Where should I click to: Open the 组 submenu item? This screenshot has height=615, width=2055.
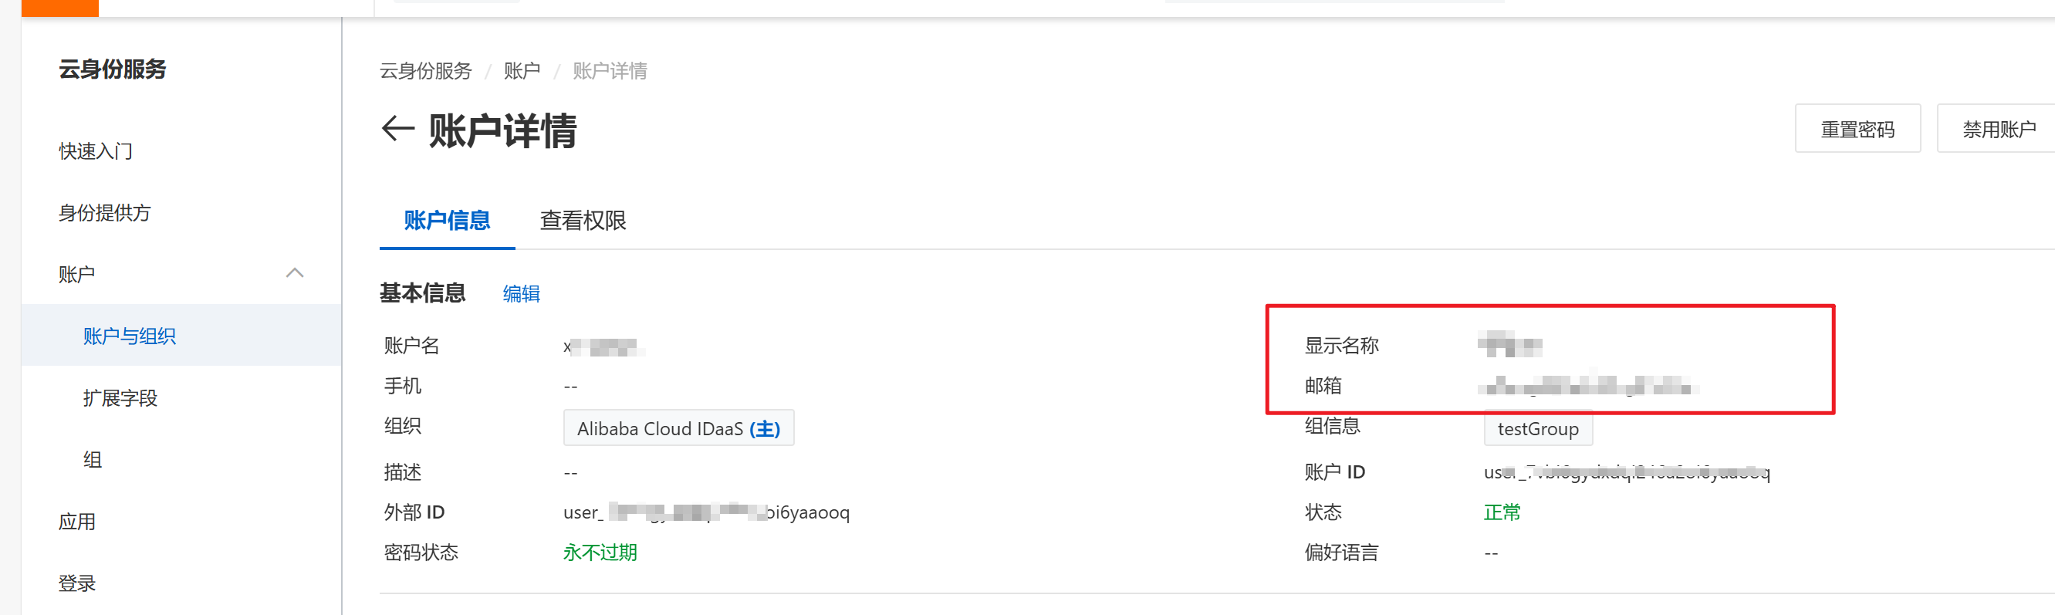pyautogui.click(x=93, y=459)
